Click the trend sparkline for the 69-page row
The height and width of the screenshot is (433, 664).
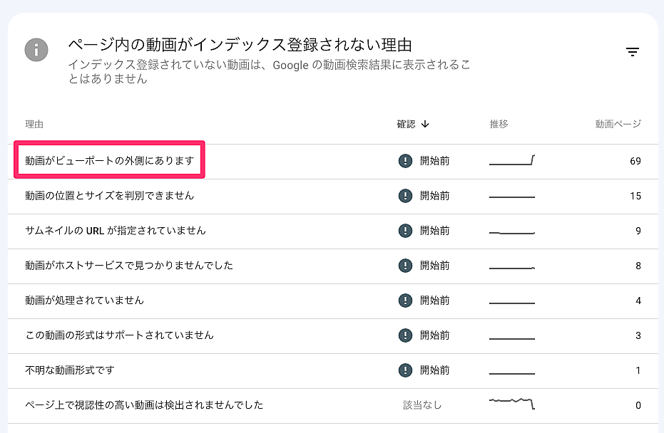[x=512, y=161]
